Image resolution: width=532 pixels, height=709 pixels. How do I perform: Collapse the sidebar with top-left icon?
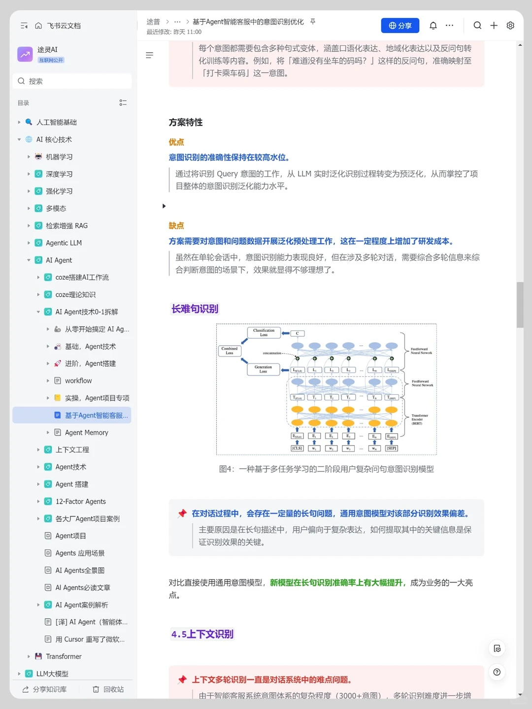[24, 26]
